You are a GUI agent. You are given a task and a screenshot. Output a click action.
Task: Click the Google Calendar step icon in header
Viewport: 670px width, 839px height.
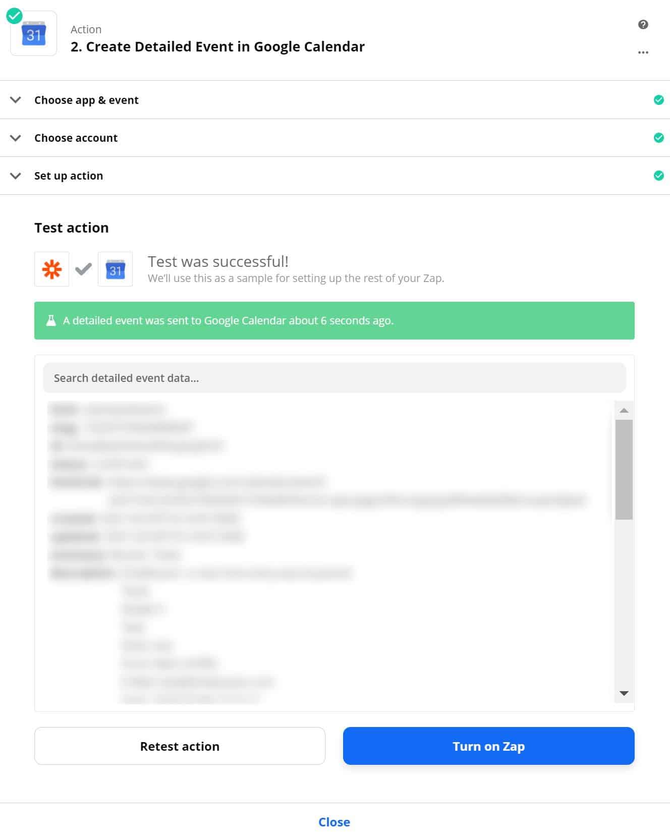pos(34,34)
